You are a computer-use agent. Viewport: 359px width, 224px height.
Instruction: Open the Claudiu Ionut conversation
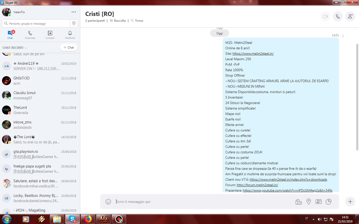40,95
